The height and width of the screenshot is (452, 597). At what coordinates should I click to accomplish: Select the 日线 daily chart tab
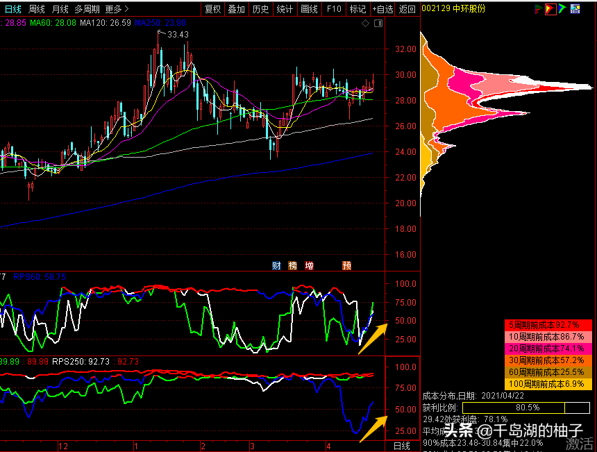coord(13,9)
